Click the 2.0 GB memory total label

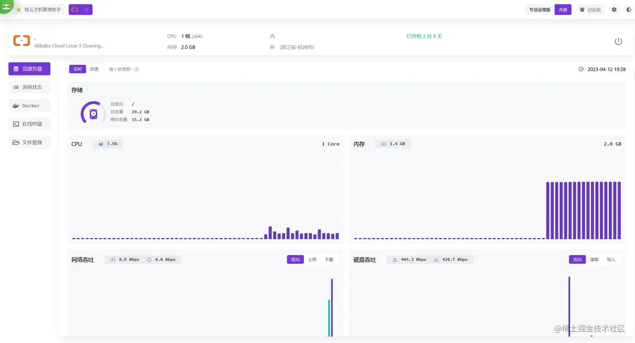(x=613, y=144)
